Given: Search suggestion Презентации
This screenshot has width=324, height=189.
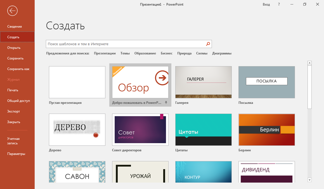Looking at the screenshot, I should click(x=105, y=53).
